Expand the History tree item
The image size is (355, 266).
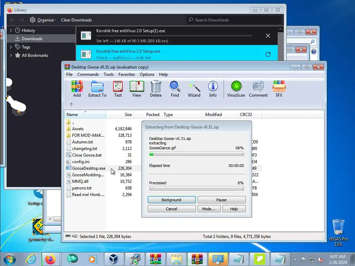pos(11,30)
